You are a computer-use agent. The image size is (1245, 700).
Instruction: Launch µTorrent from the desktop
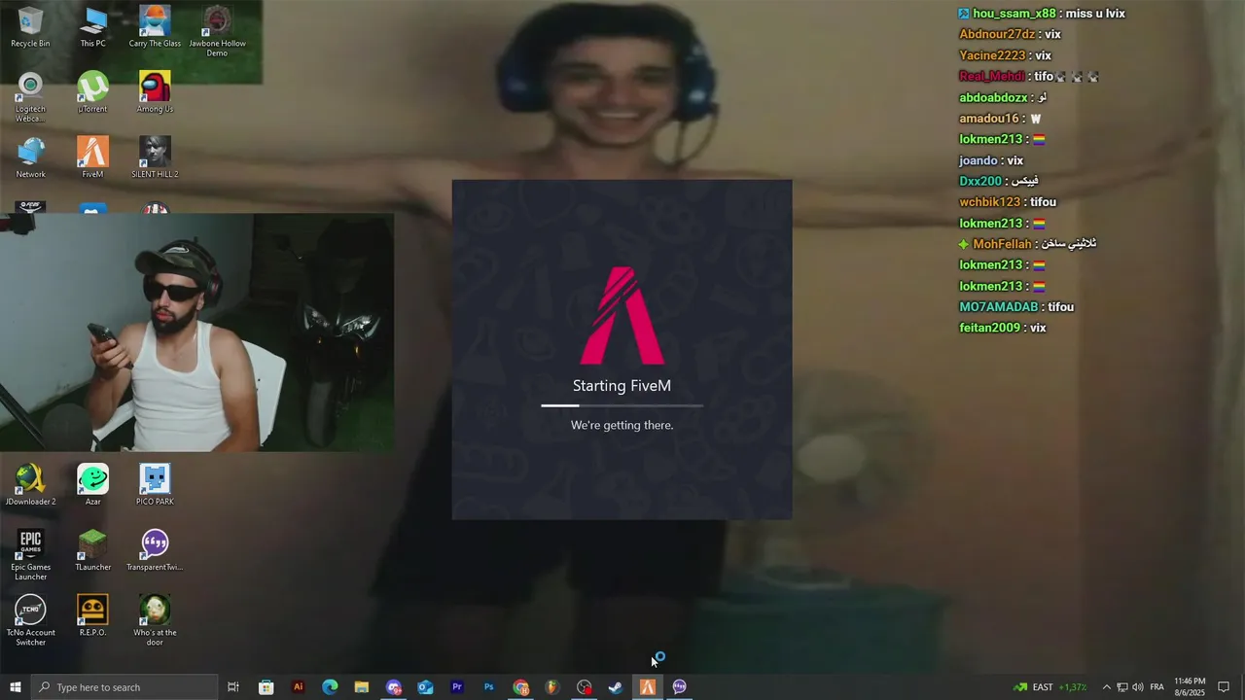tap(92, 92)
